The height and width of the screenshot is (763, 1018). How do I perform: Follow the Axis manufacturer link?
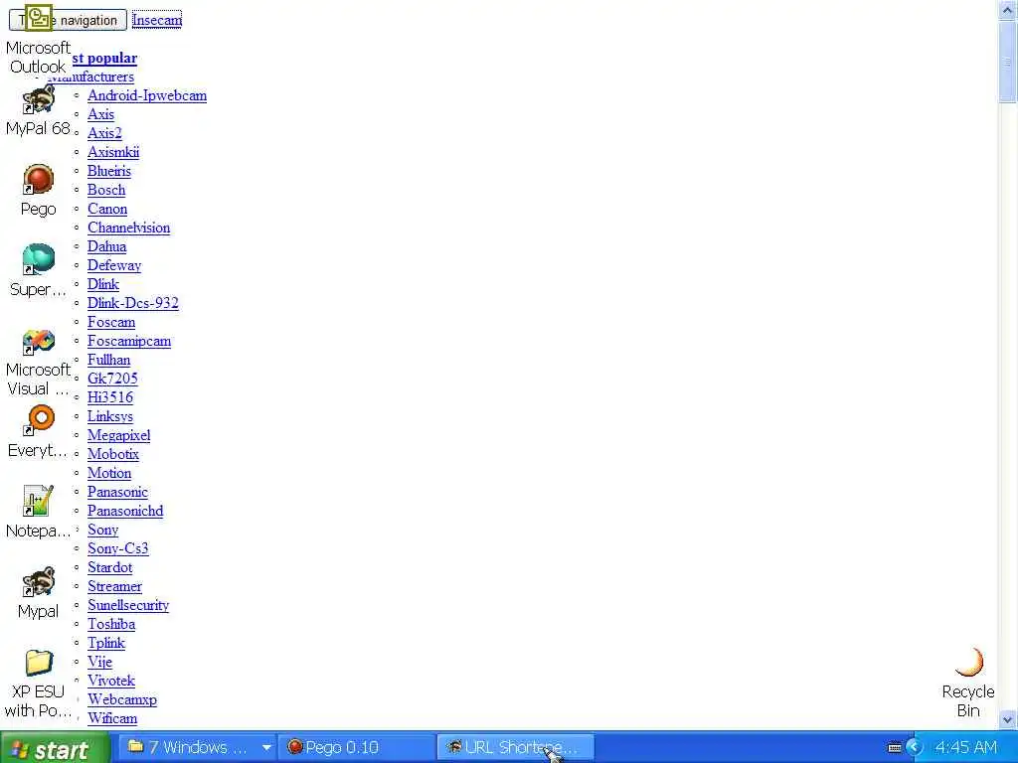(x=100, y=114)
